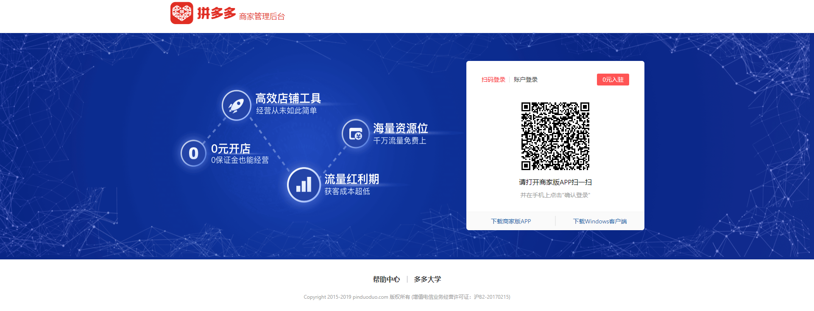Click the 请打开商家版APP扫一扫 instruction text
Image resolution: width=814 pixels, height=311 pixels.
(555, 182)
